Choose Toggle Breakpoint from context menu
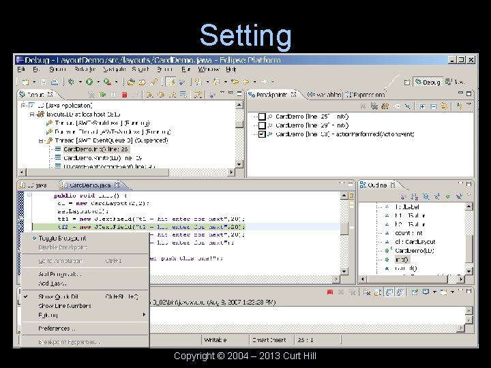 pos(85,238)
